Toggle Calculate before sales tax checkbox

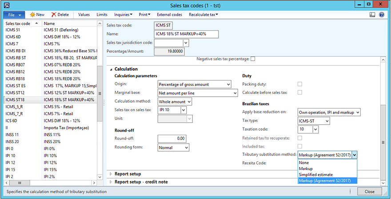tap(300, 92)
